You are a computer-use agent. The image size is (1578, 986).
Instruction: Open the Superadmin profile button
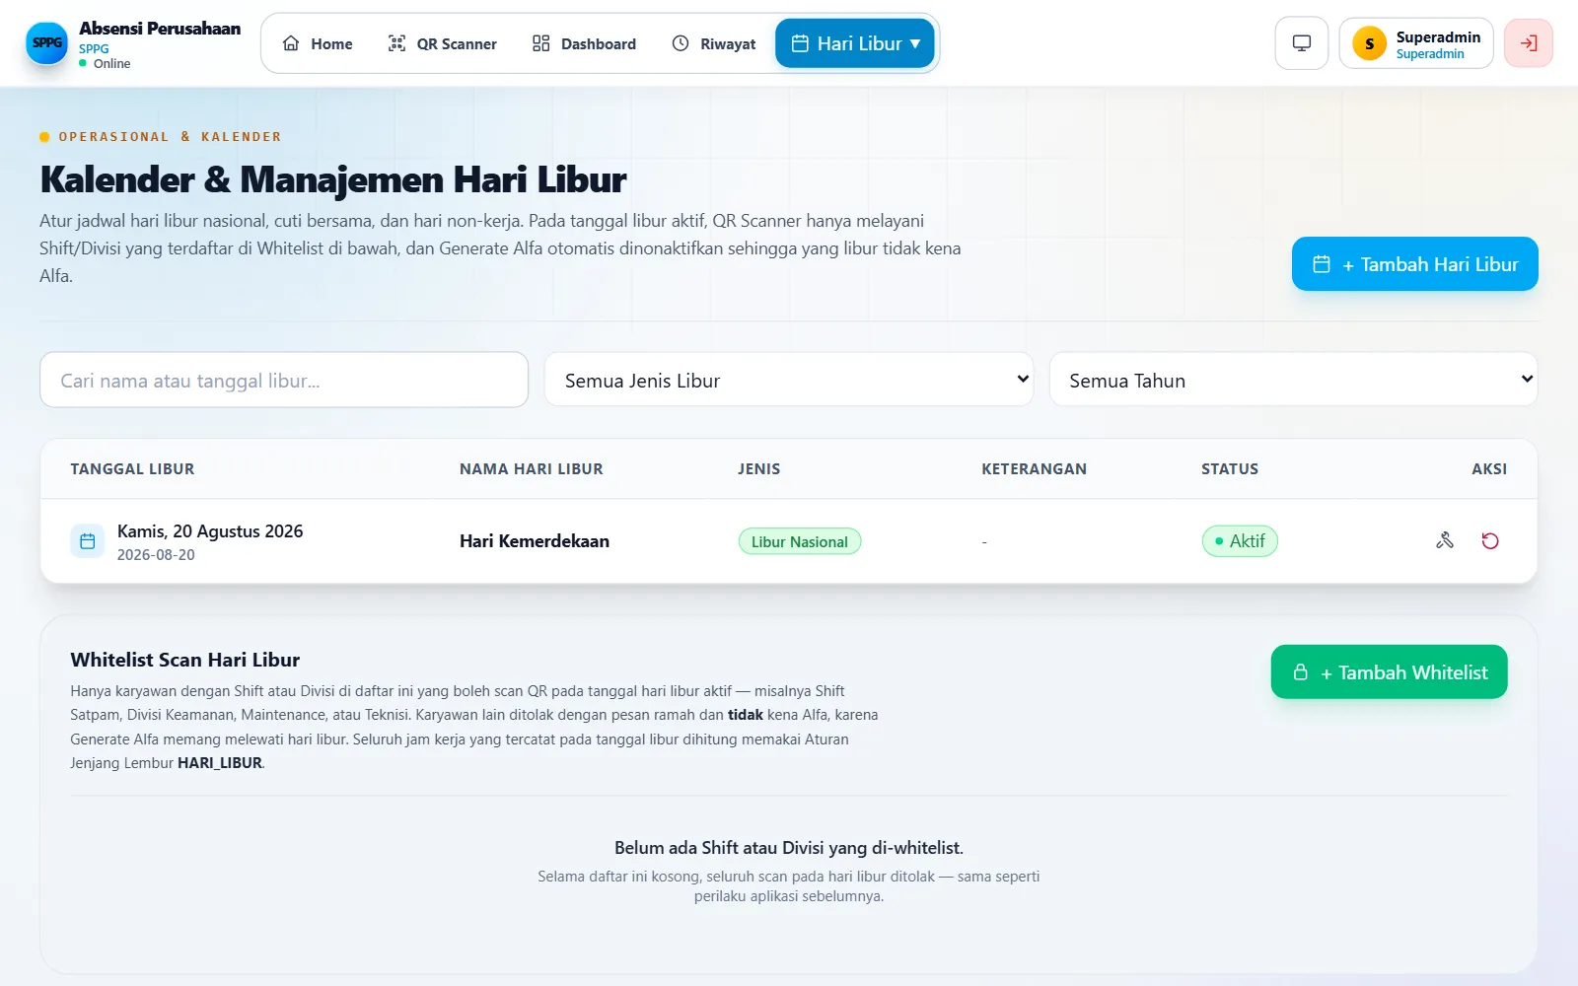tap(1416, 43)
